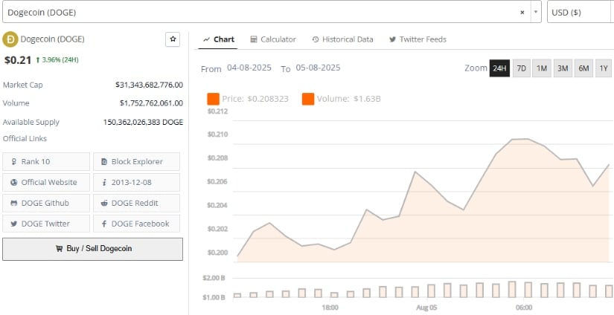Click the To date field 05-08-2025

318,68
